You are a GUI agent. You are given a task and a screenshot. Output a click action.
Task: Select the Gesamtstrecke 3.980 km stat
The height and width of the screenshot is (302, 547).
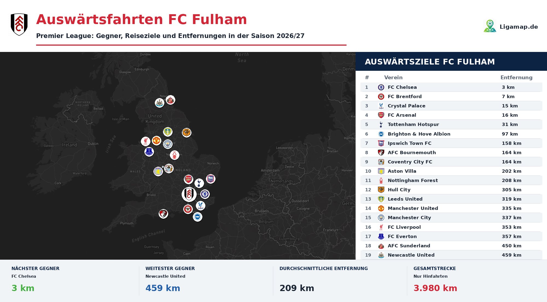[x=435, y=288]
